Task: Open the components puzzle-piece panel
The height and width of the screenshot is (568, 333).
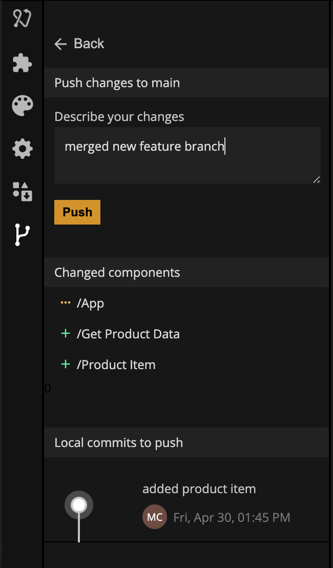Action: [22, 63]
